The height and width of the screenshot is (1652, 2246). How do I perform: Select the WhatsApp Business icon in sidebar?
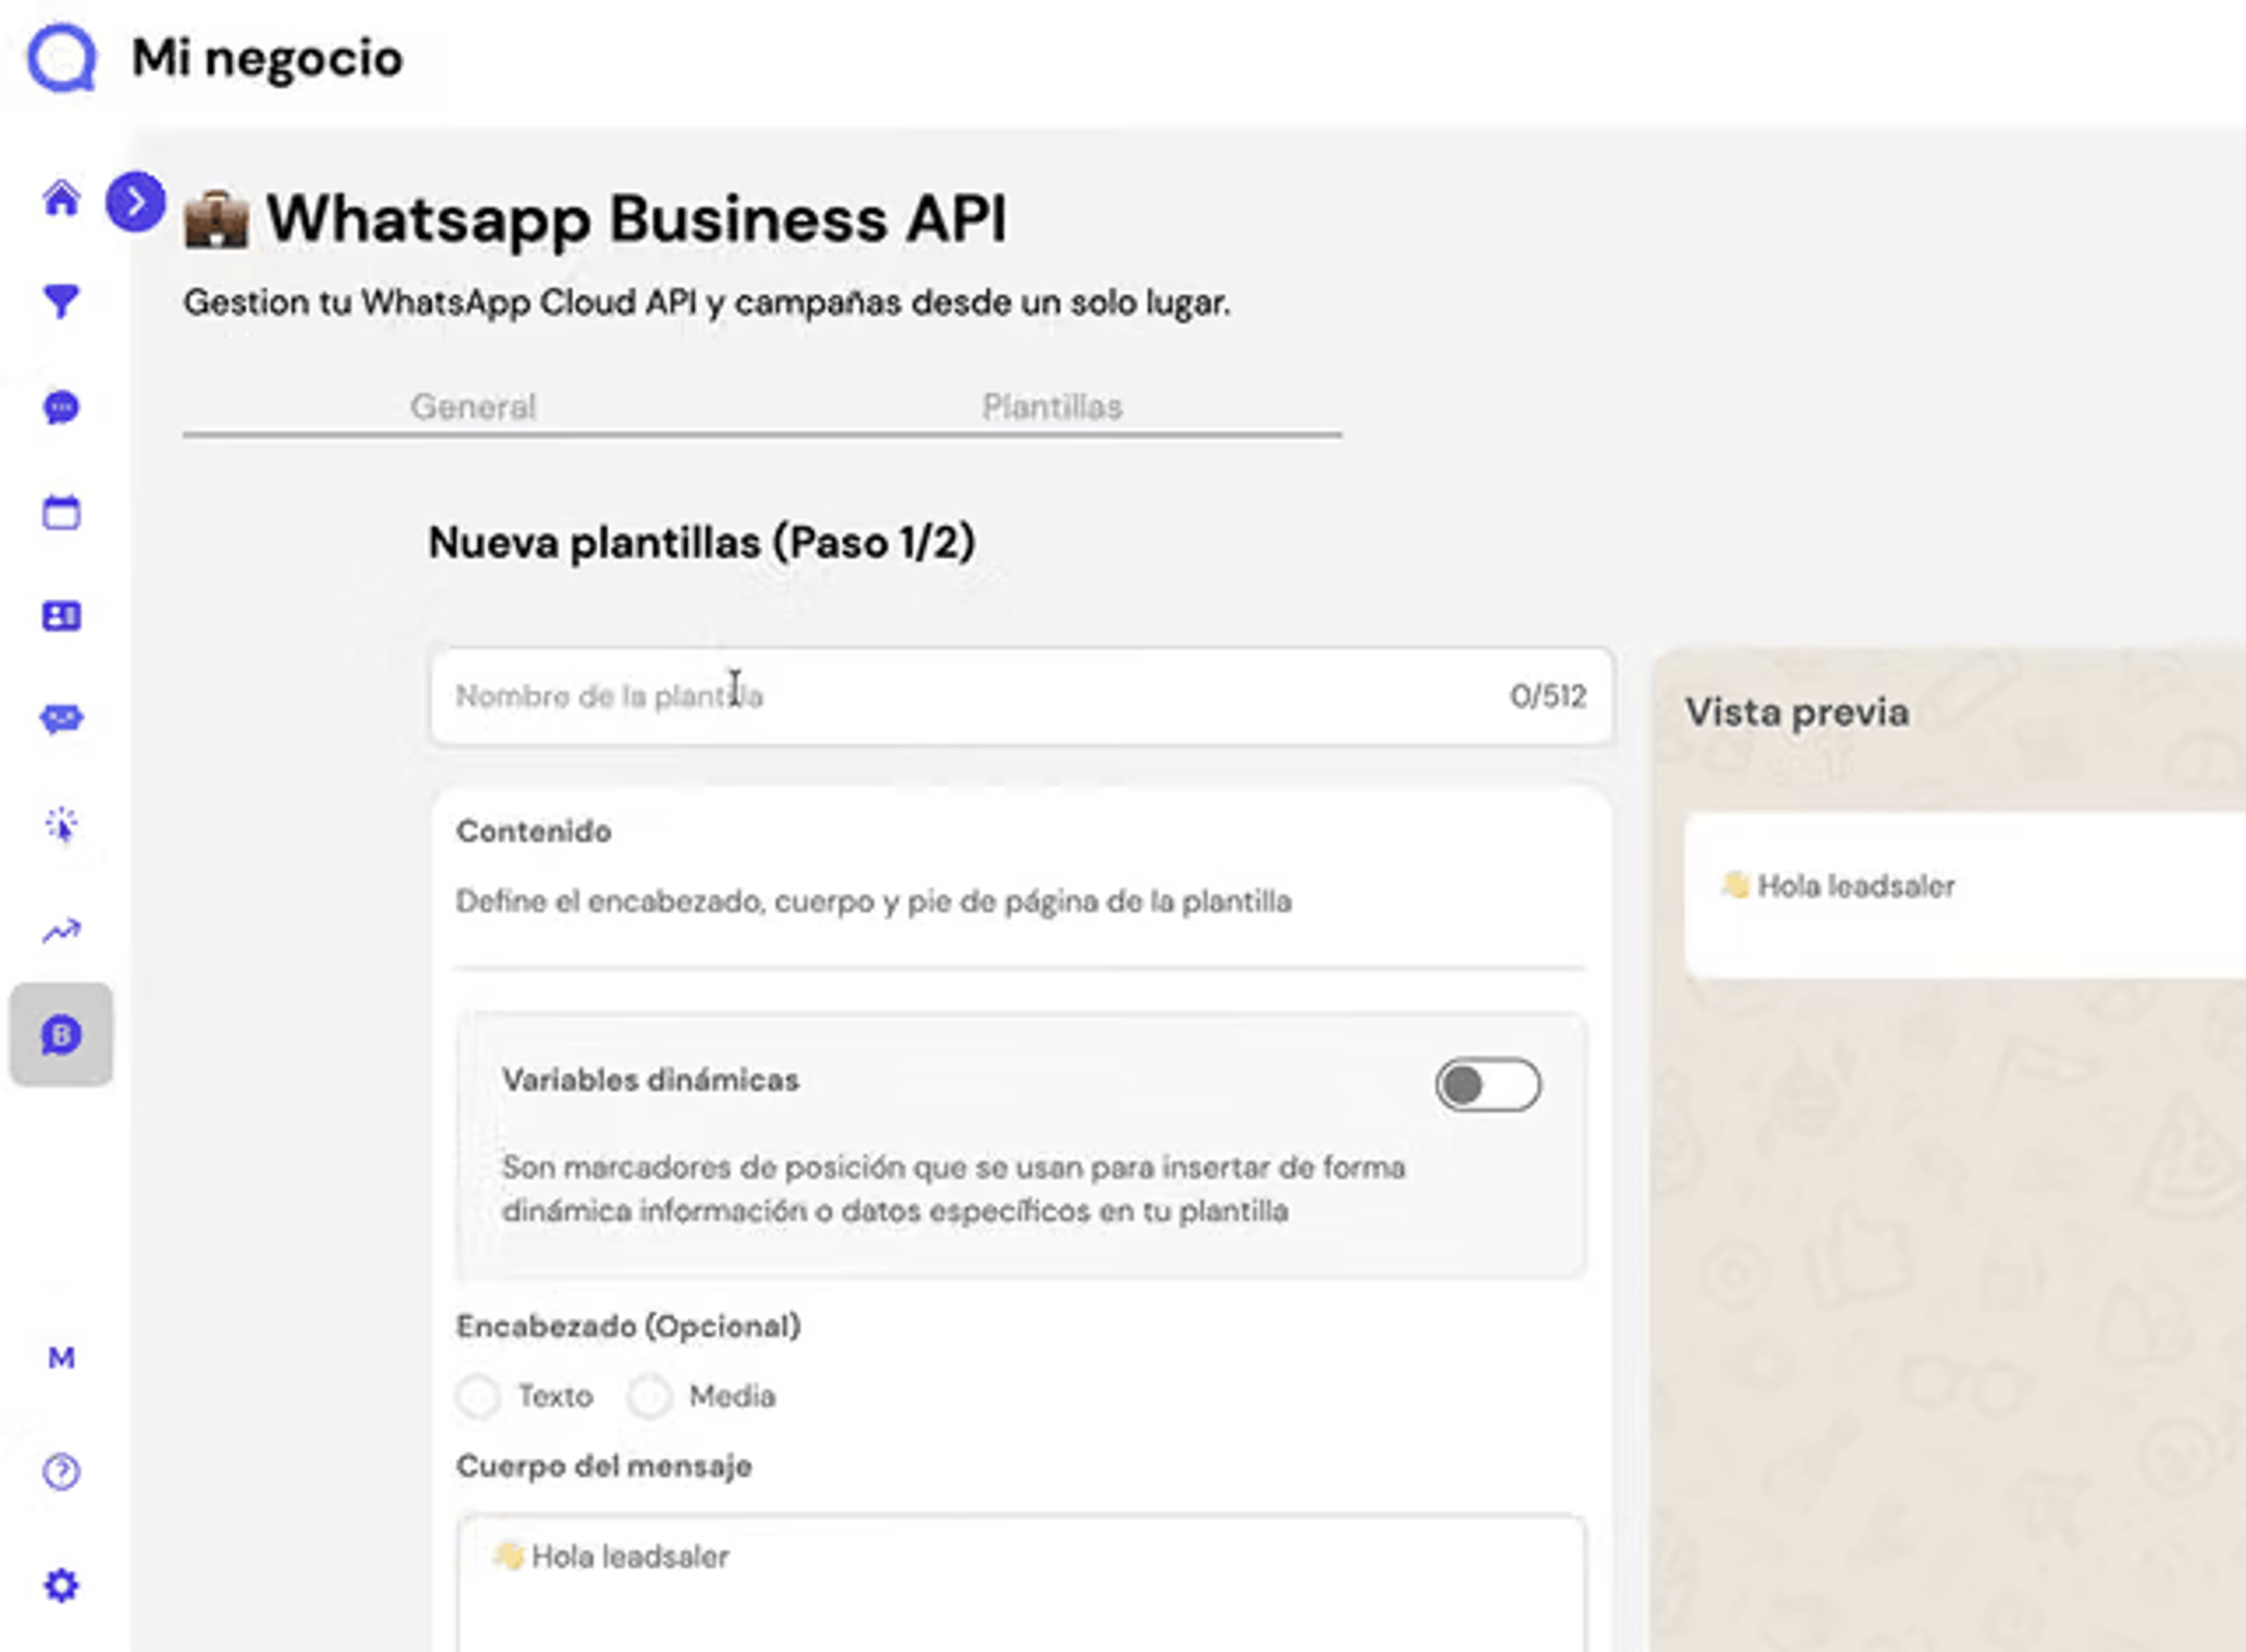point(61,1034)
